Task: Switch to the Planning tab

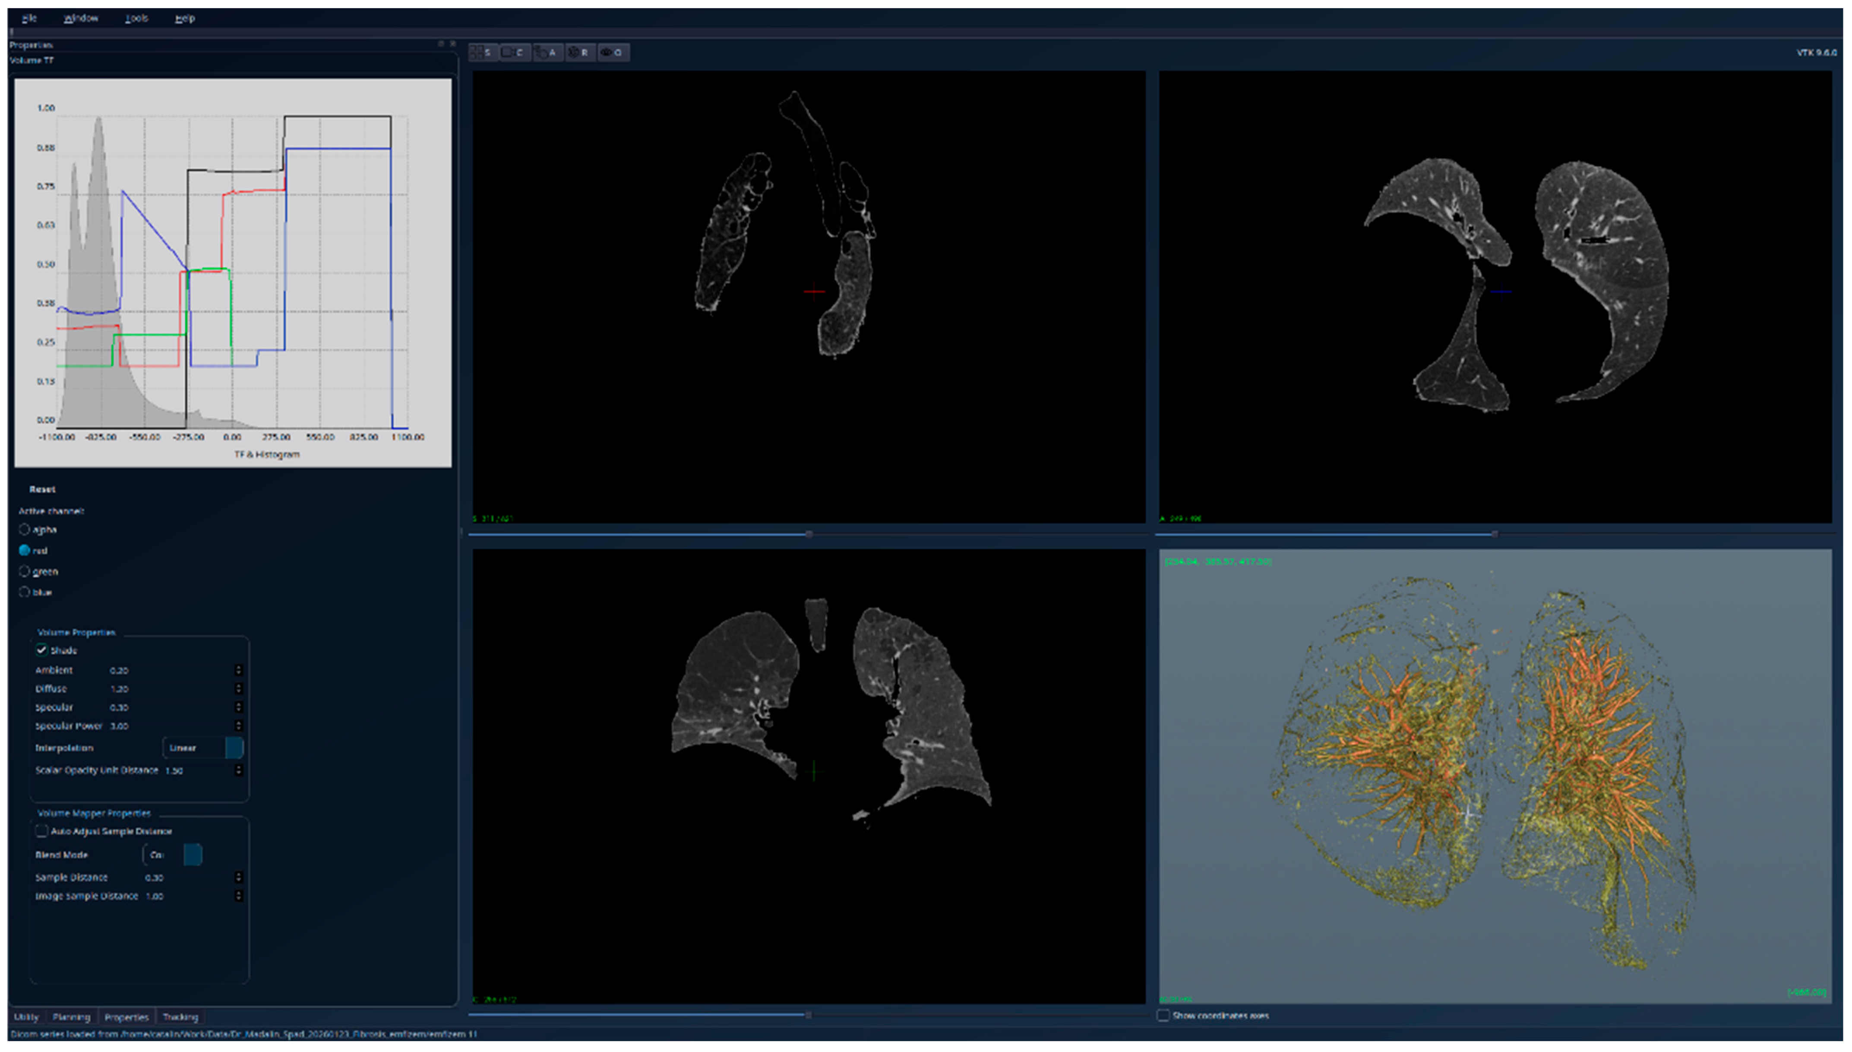Action: coord(71,1017)
